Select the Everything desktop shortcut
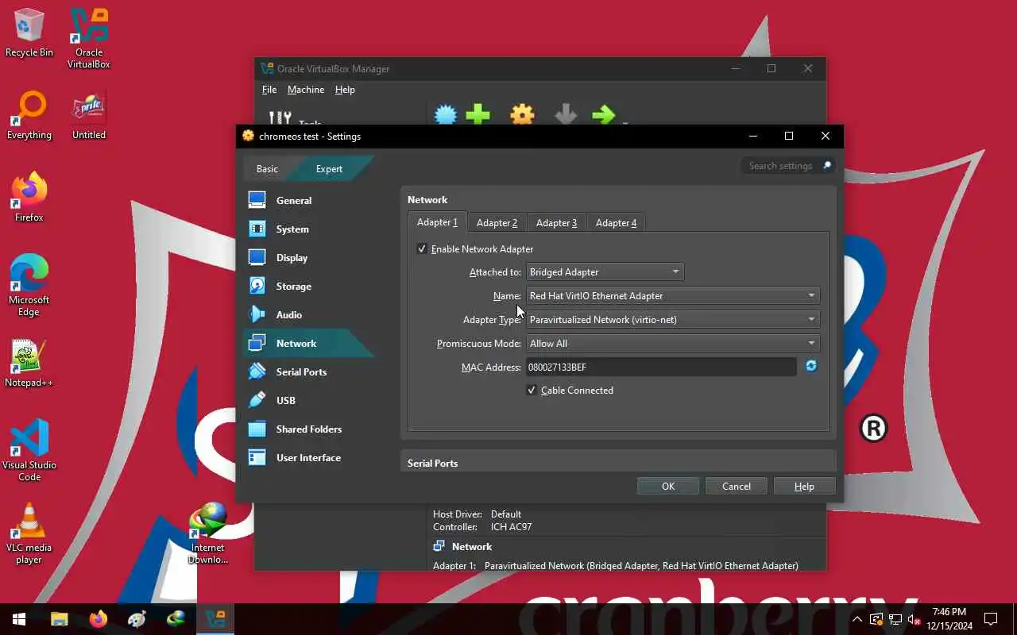The height and width of the screenshot is (635, 1017). pos(29,115)
